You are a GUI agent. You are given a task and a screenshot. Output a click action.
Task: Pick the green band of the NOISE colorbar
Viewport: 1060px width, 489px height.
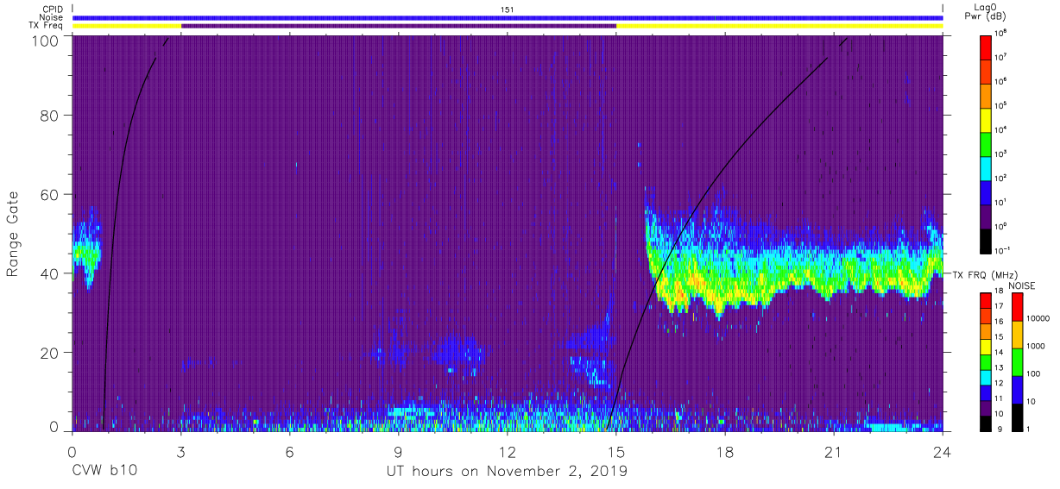pyautogui.click(x=1017, y=361)
